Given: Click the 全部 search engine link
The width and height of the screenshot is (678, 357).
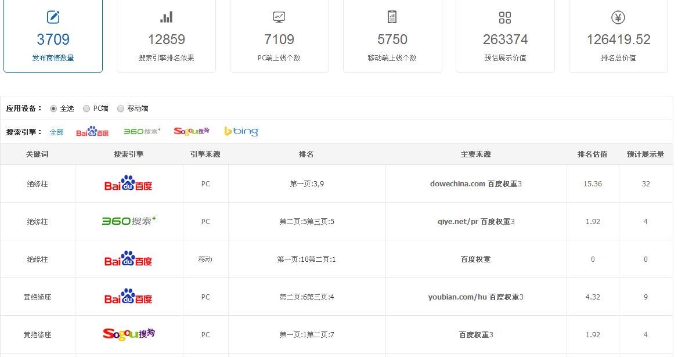Looking at the screenshot, I should 56,132.
